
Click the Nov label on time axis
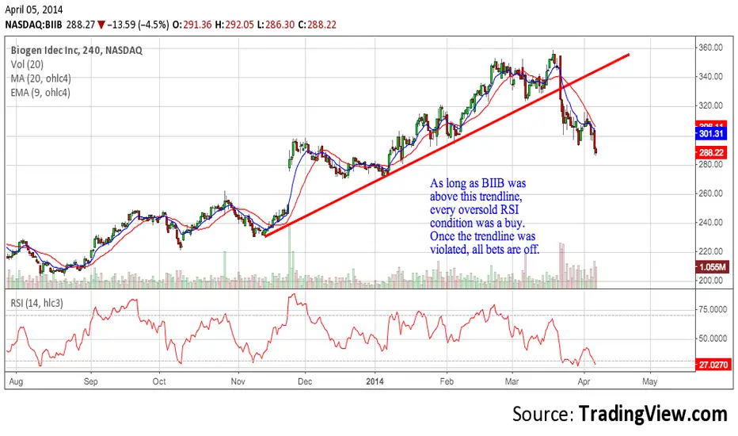(238, 381)
